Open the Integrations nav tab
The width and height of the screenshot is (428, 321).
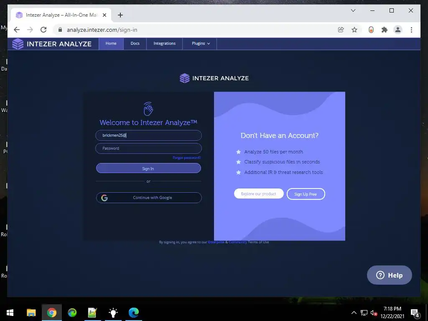[164, 43]
